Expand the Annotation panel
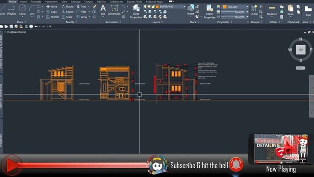 (x=113, y=22)
